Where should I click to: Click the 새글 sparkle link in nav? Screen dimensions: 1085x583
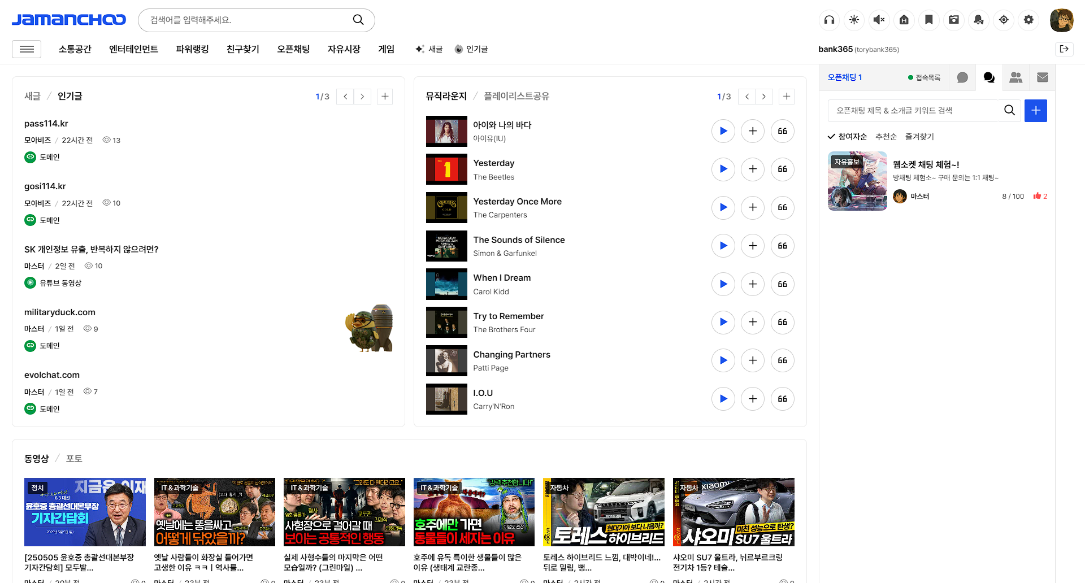[429, 49]
